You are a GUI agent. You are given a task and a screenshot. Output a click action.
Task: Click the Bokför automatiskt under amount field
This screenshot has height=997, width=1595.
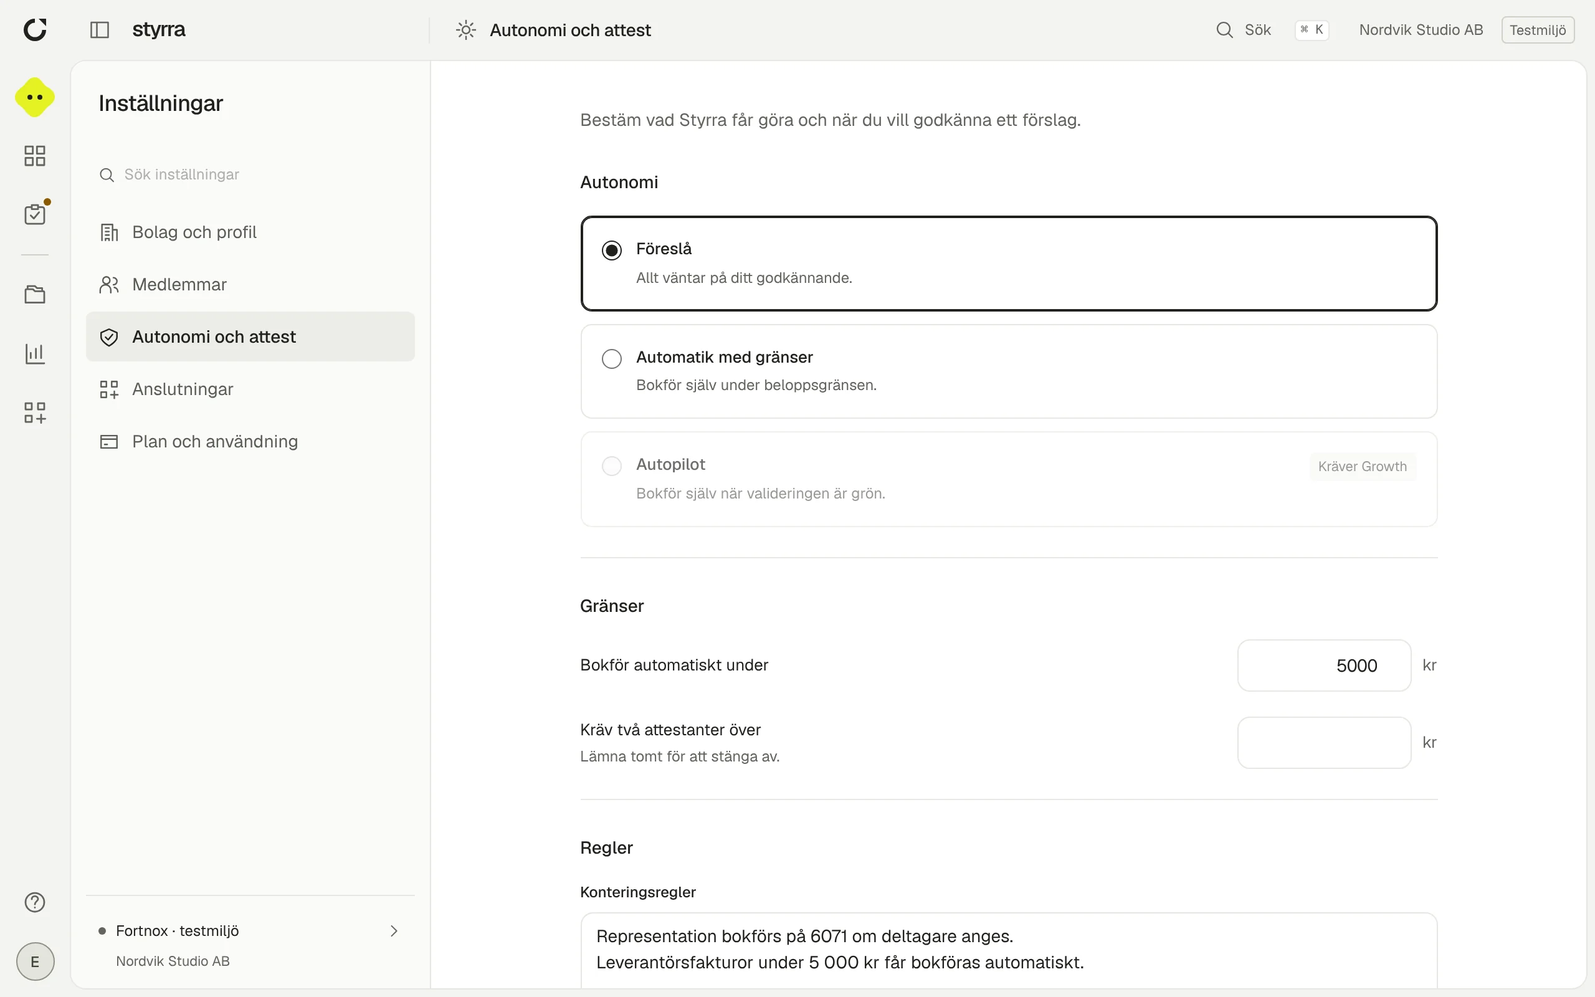click(x=1324, y=665)
